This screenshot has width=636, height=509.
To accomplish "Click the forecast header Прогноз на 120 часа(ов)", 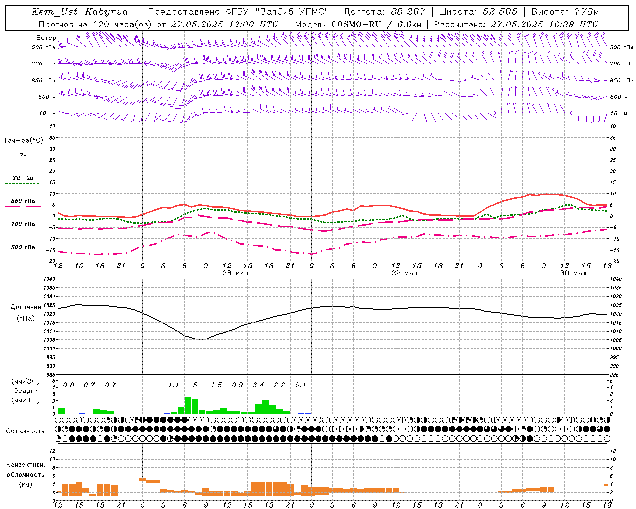I will 95,24.
